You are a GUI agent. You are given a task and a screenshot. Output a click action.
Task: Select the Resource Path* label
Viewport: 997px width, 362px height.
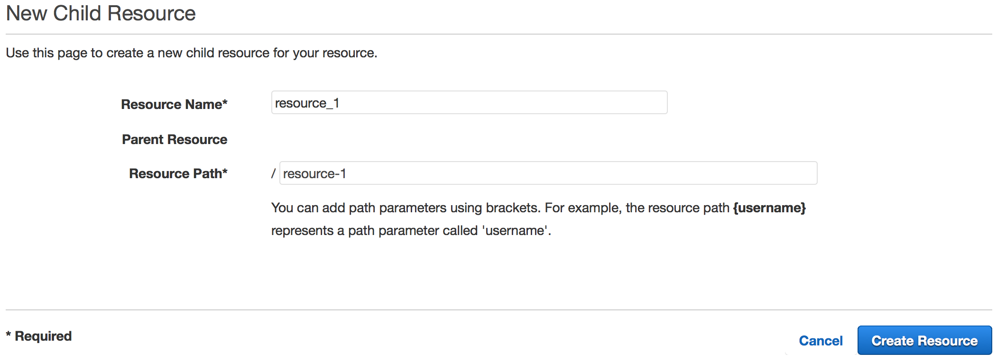click(178, 173)
